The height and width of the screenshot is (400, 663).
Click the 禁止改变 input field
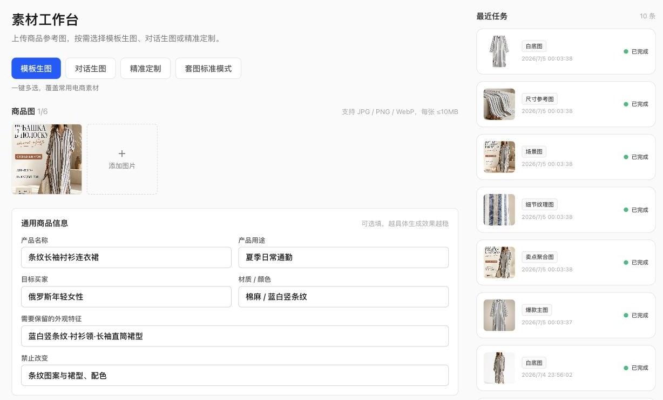(235, 375)
